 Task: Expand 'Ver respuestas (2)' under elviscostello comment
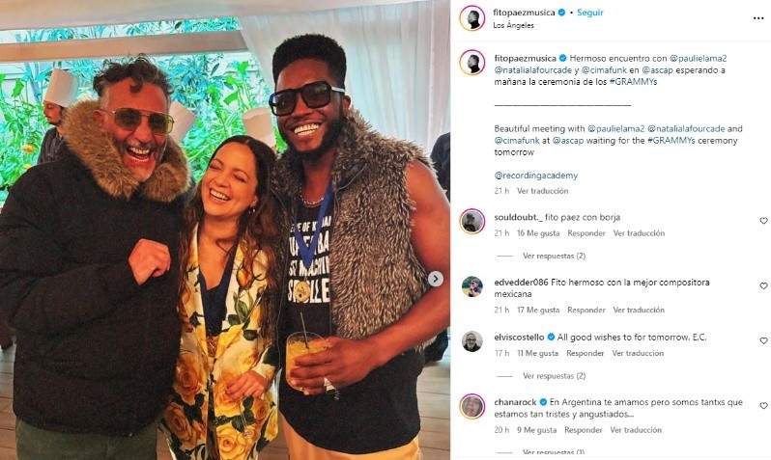(554, 376)
